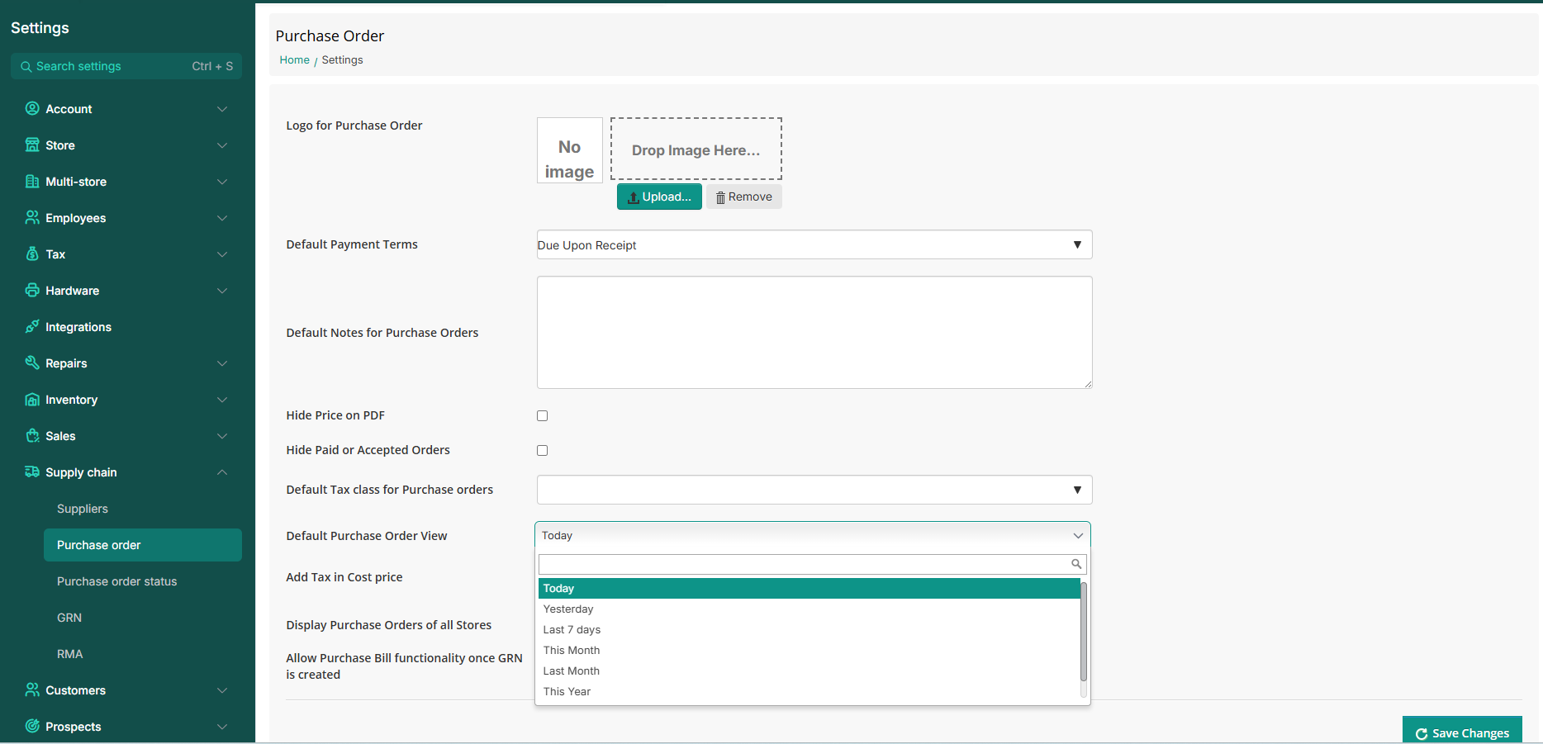The width and height of the screenshot is (1543, 744).
Task: Click the search magnifier in dropdown filter
Action: click(x=1075, y=564)
